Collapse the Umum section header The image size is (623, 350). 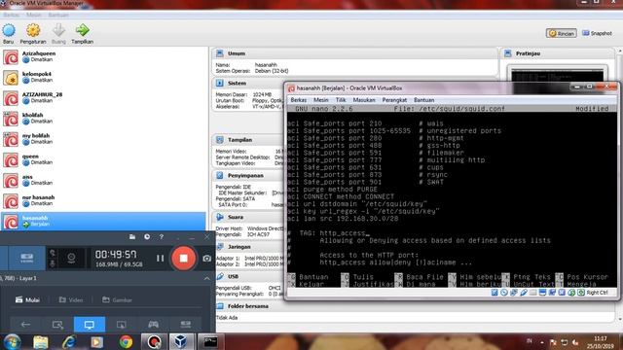coord(354,53)
